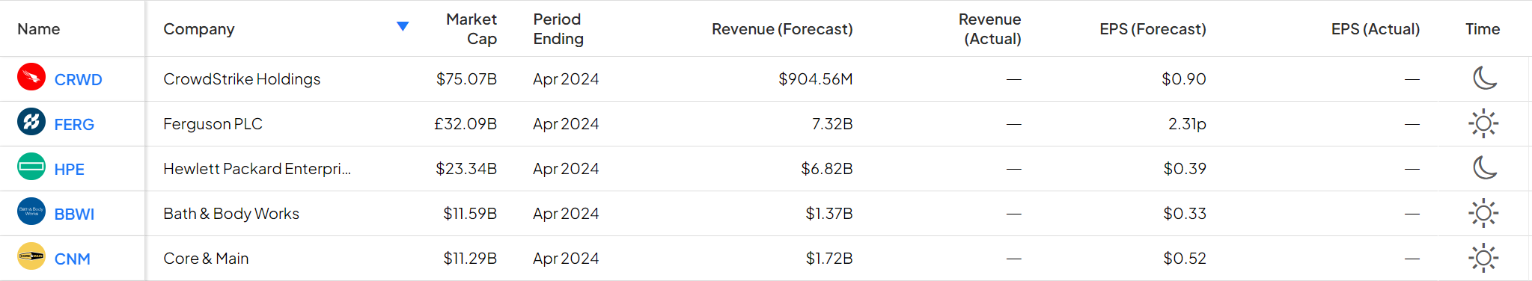The image size is (1532, 281).
Task: Click the $0.52 EPS forecast
Action: point(1185,258)
